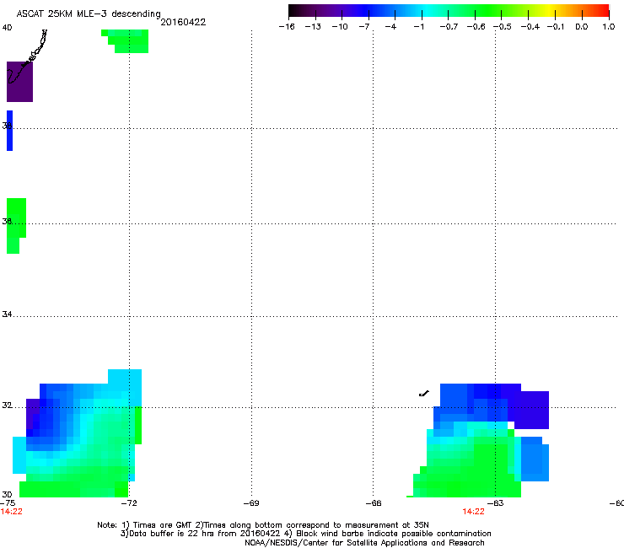Click the "NOAA/NESDIS/Center for Satellite Applications and Research" credit
This screenshot has height=548, width=624.
364,543
